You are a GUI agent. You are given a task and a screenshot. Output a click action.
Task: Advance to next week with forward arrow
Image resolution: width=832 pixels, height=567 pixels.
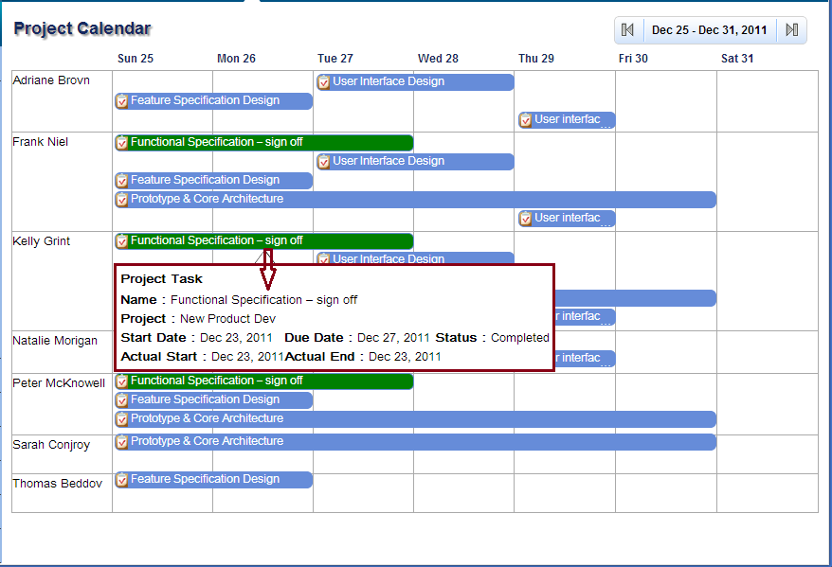(791, 30)
